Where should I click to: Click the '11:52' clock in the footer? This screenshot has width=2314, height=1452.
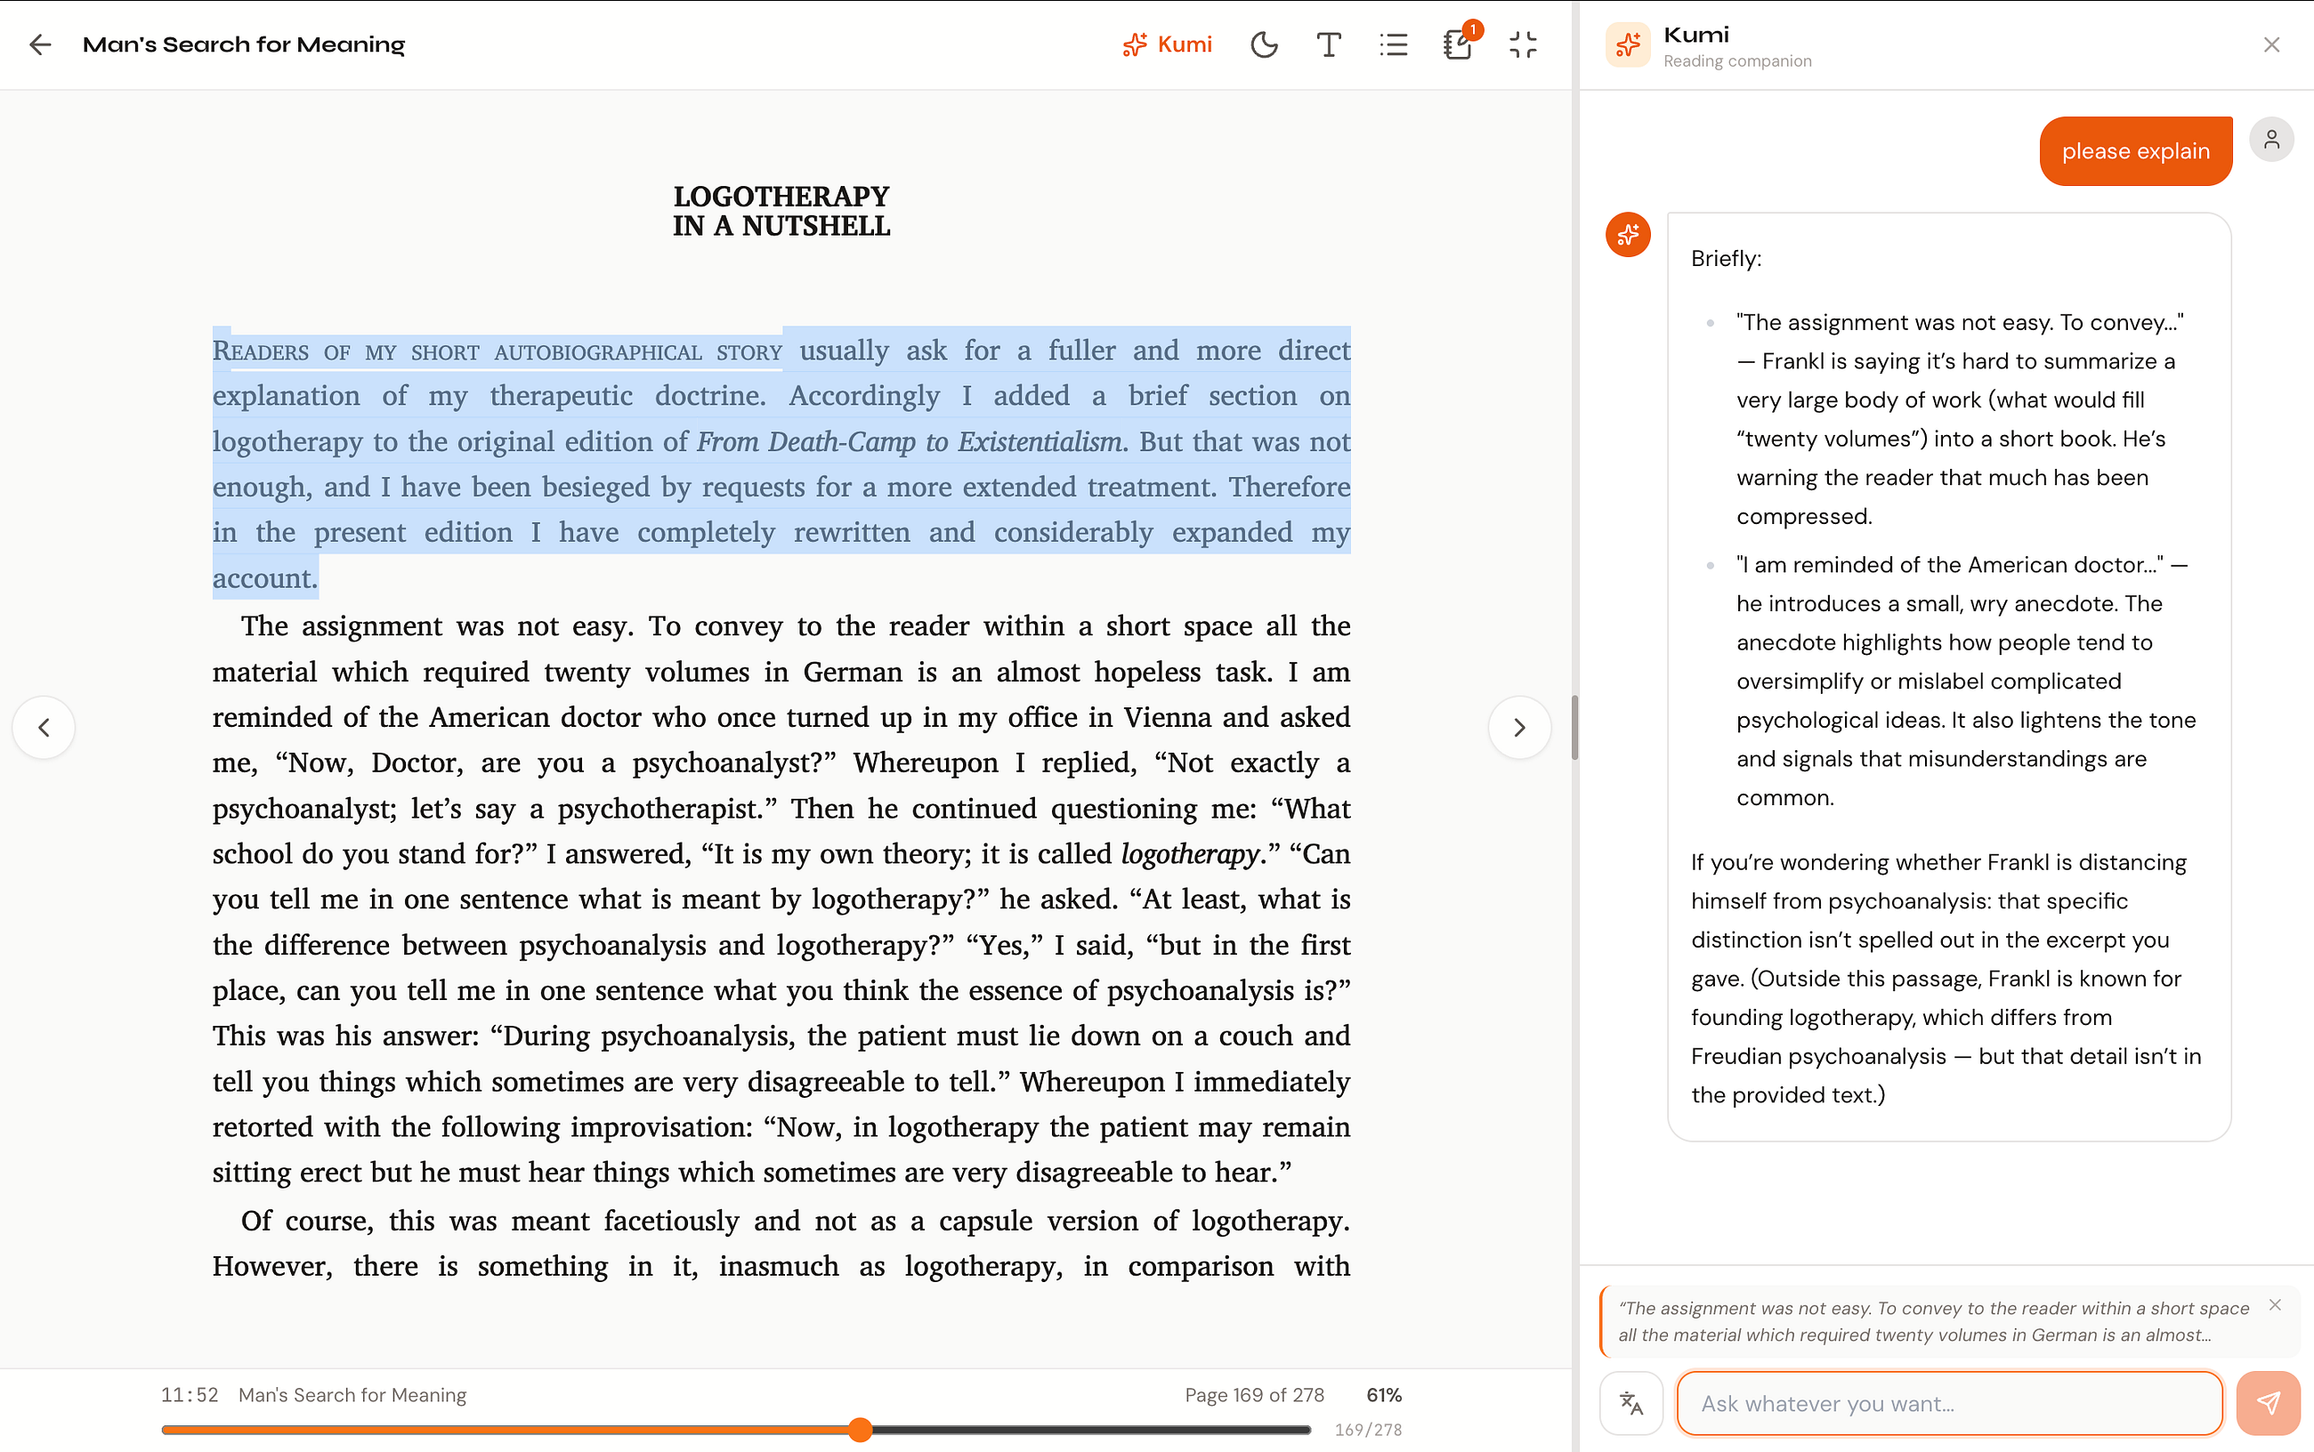pyautogui.click(x=190, y=1394)
